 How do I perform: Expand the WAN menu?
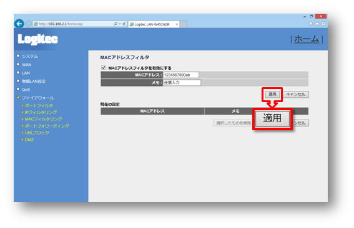point(27,65)
